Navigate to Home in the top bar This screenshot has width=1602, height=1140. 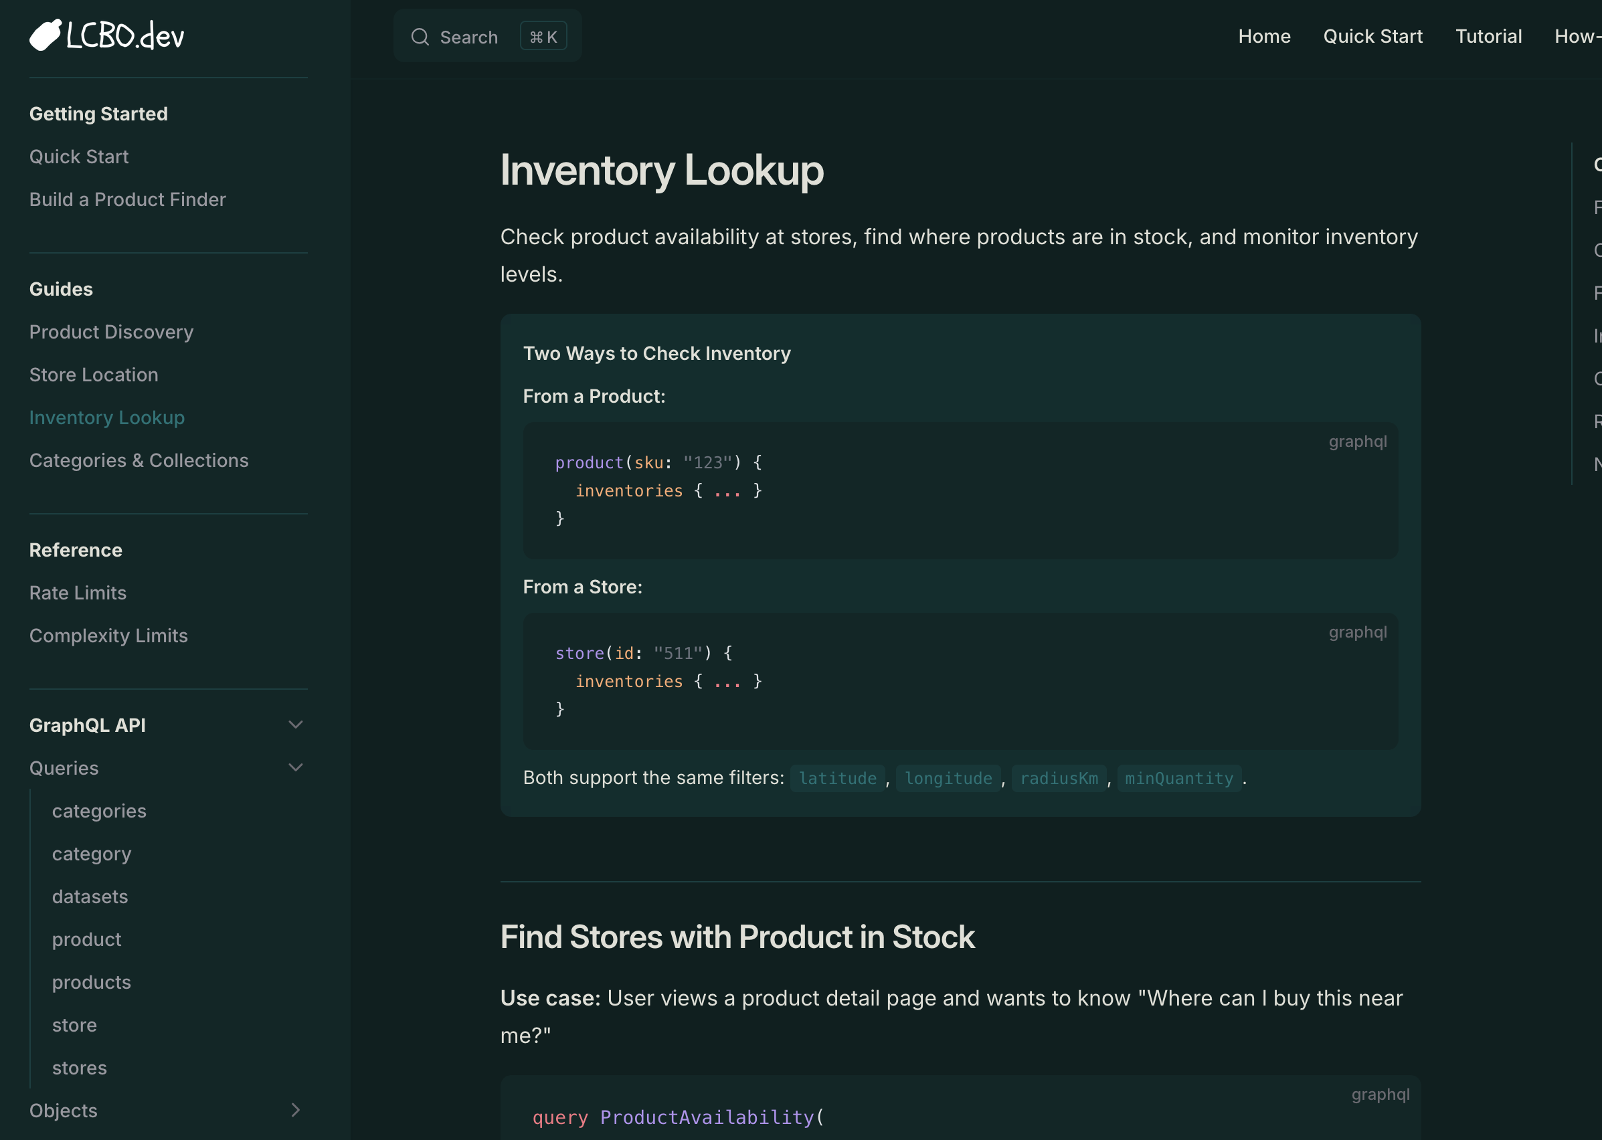point(1263,36)
